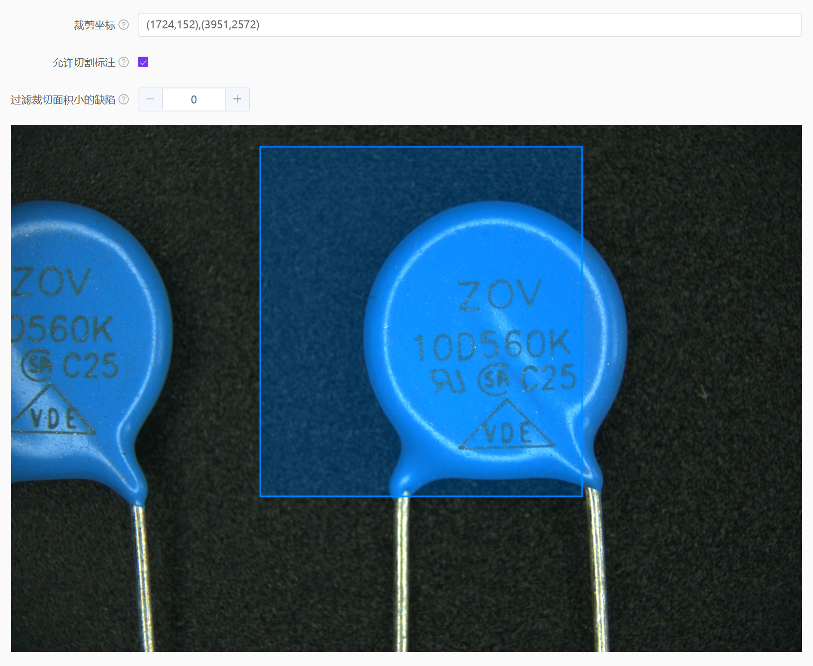The width and height of the screenshot is (813, 666).
Task: Open help icon beside 允许切割标注 label
Action: click(124, 62)
